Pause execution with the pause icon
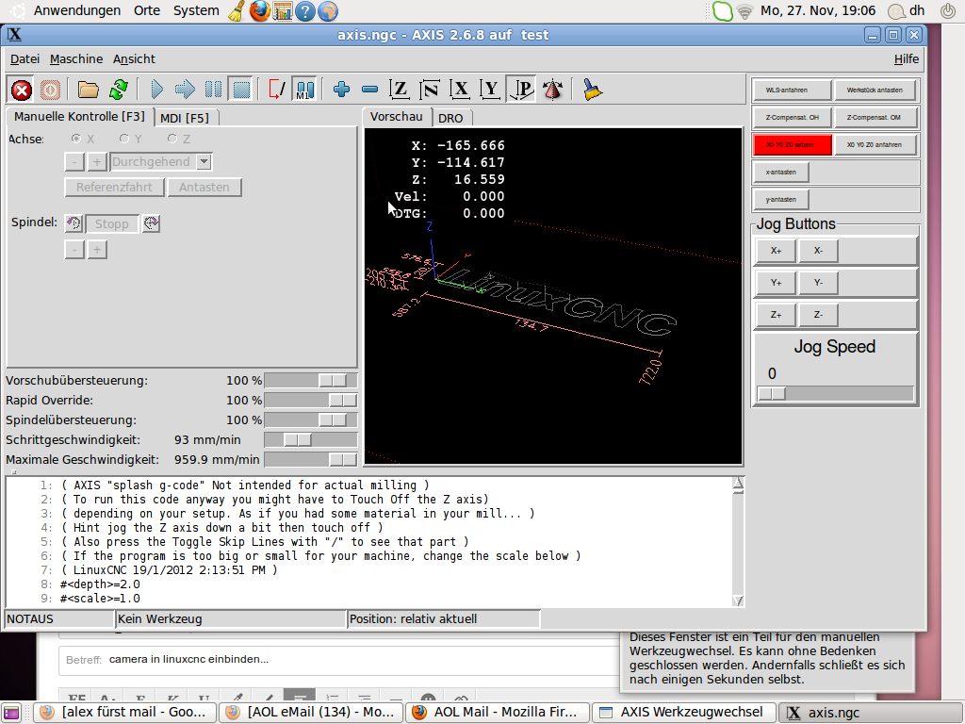965x724 pixels. (213, 90)
